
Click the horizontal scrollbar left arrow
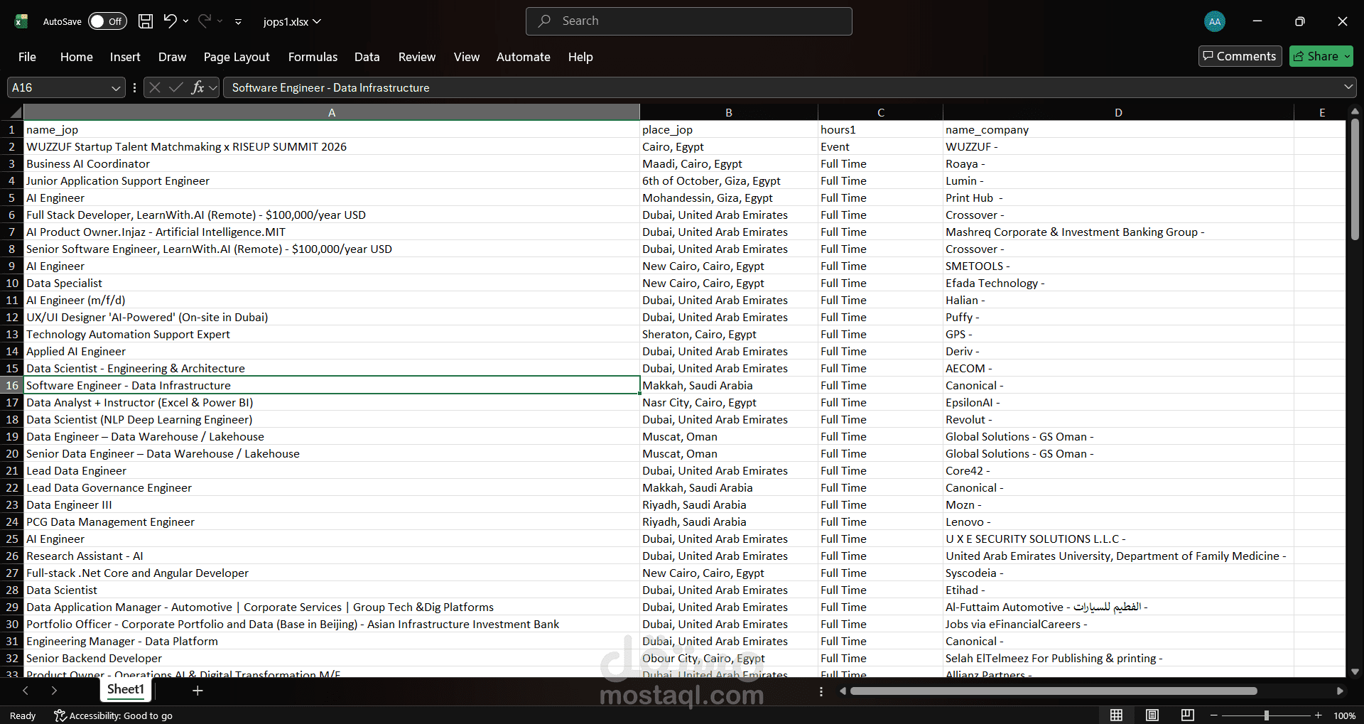coord(843,691)
